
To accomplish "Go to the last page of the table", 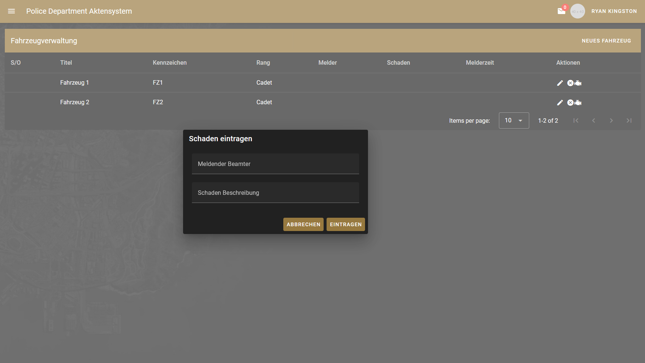I will (x=629, y=121).
